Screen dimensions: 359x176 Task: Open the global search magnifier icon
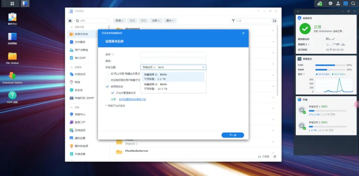coord(353,3)
